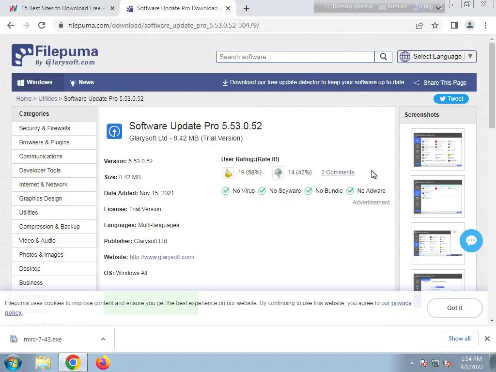Click the volume muted tray icon
This screenshot has height=372, width=496.
[447, 363]
